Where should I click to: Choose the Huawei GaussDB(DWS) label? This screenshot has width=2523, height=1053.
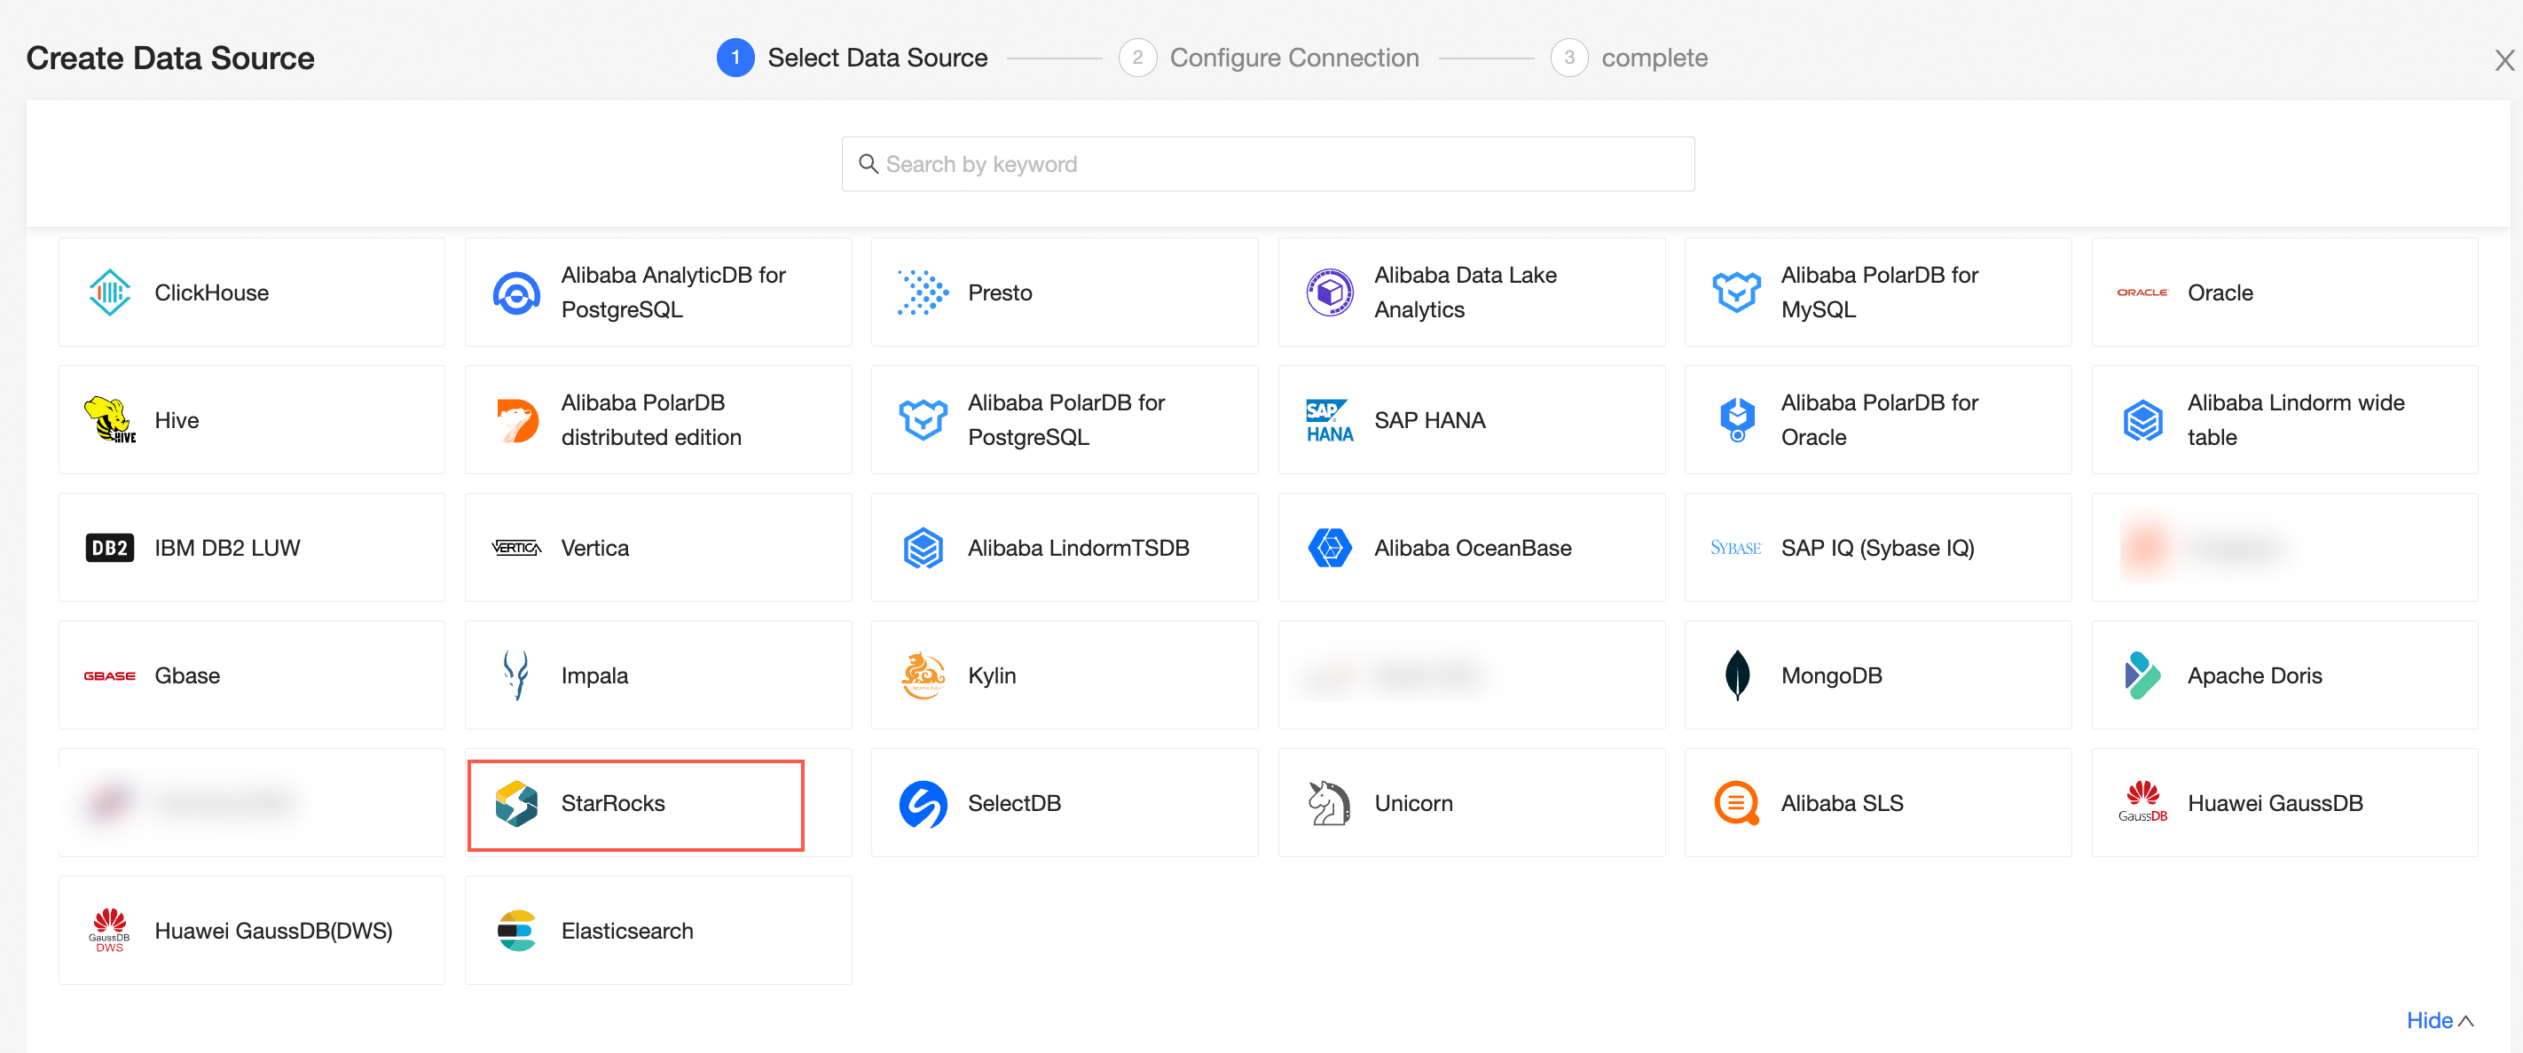pyautogui.click(x=273, y=931)
